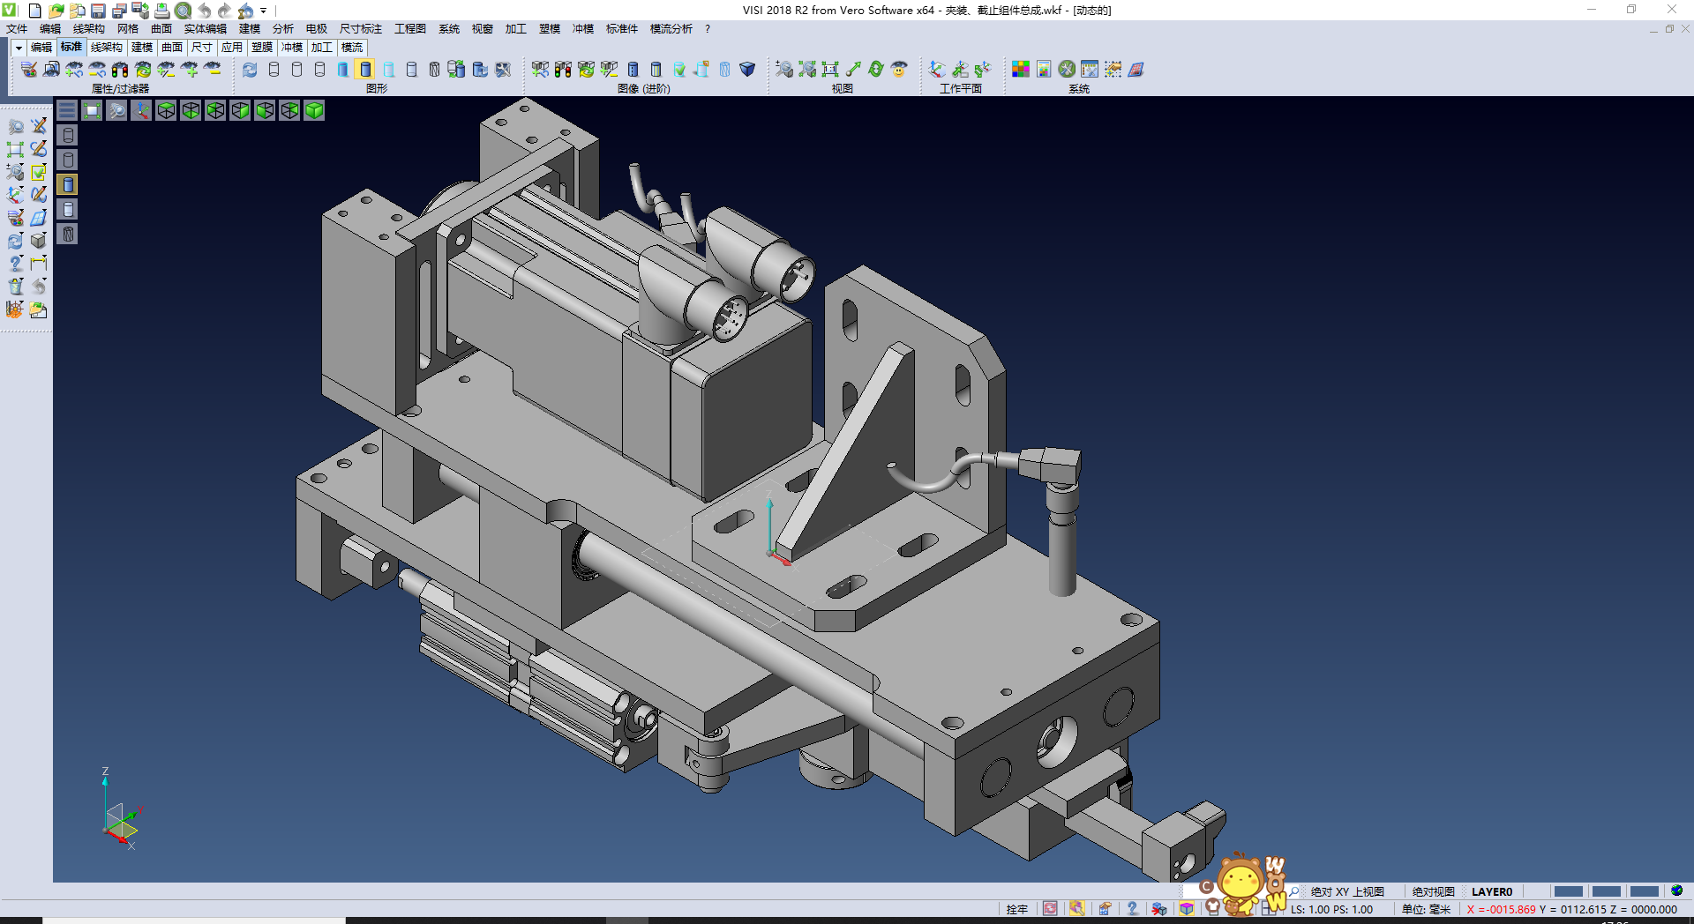Viewport: 1694px width, 924px height.
Task: Click the print icon in quick access
Action: pyautogui.click(x=161, y=11)
